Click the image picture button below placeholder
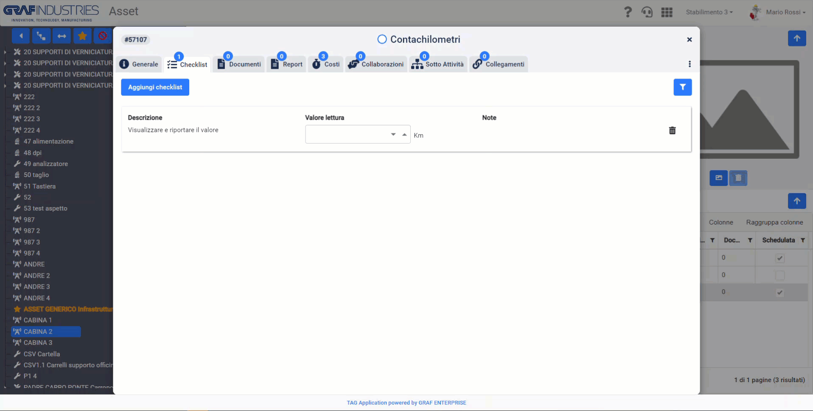This screenshot has height=411, width=813. pos(718,178)
